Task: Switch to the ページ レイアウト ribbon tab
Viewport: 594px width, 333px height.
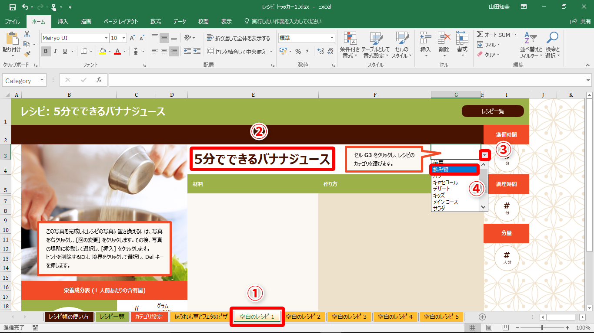Action: pos(121,21)
